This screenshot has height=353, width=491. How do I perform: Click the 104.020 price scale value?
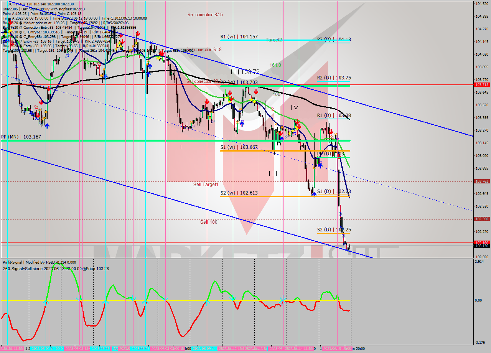482,54
